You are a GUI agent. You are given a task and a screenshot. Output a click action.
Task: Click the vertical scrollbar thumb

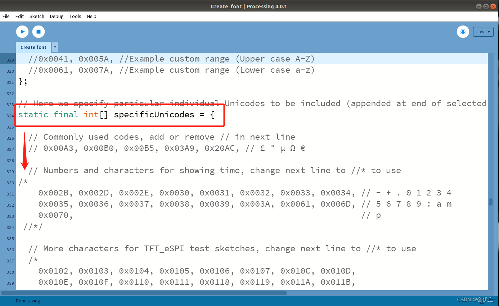[490, 202]
